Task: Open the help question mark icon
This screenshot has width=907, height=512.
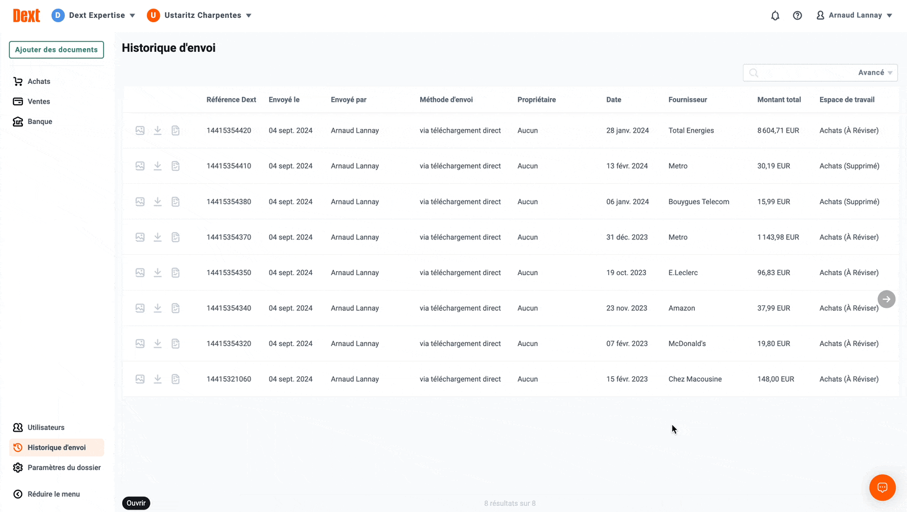Action: (x=797, y=15)
